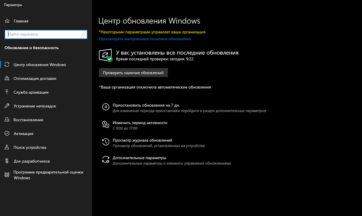Open Оптимизация доставки settings
This screenshot has height=216, width=362.
click(34, 78)
